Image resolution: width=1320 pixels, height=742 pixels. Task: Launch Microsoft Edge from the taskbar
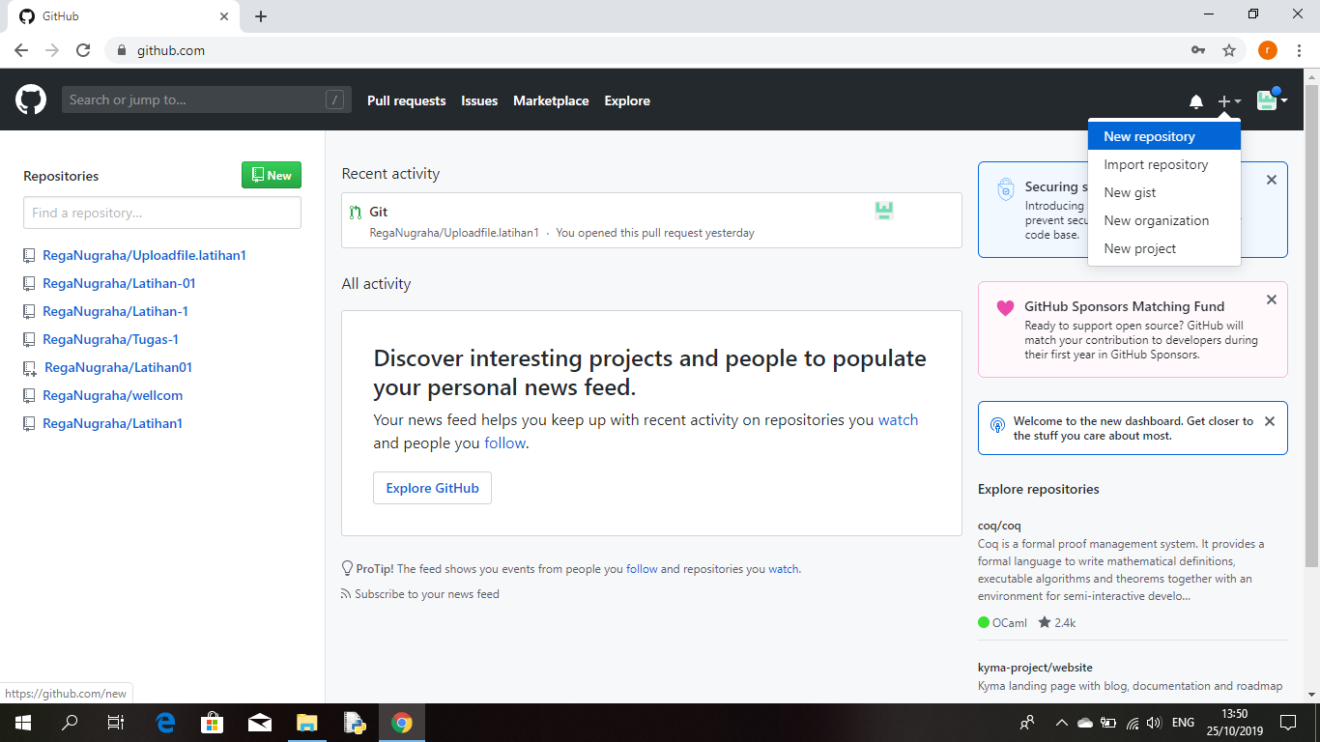click(x=165, y=723)
